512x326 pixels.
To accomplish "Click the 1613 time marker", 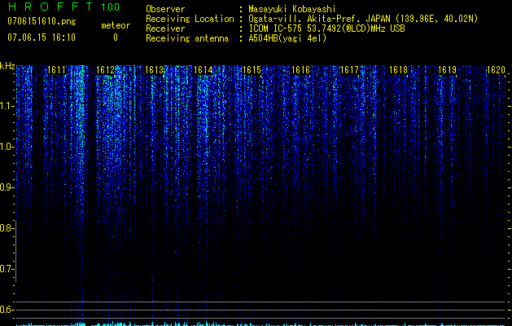I will [154, 70].
